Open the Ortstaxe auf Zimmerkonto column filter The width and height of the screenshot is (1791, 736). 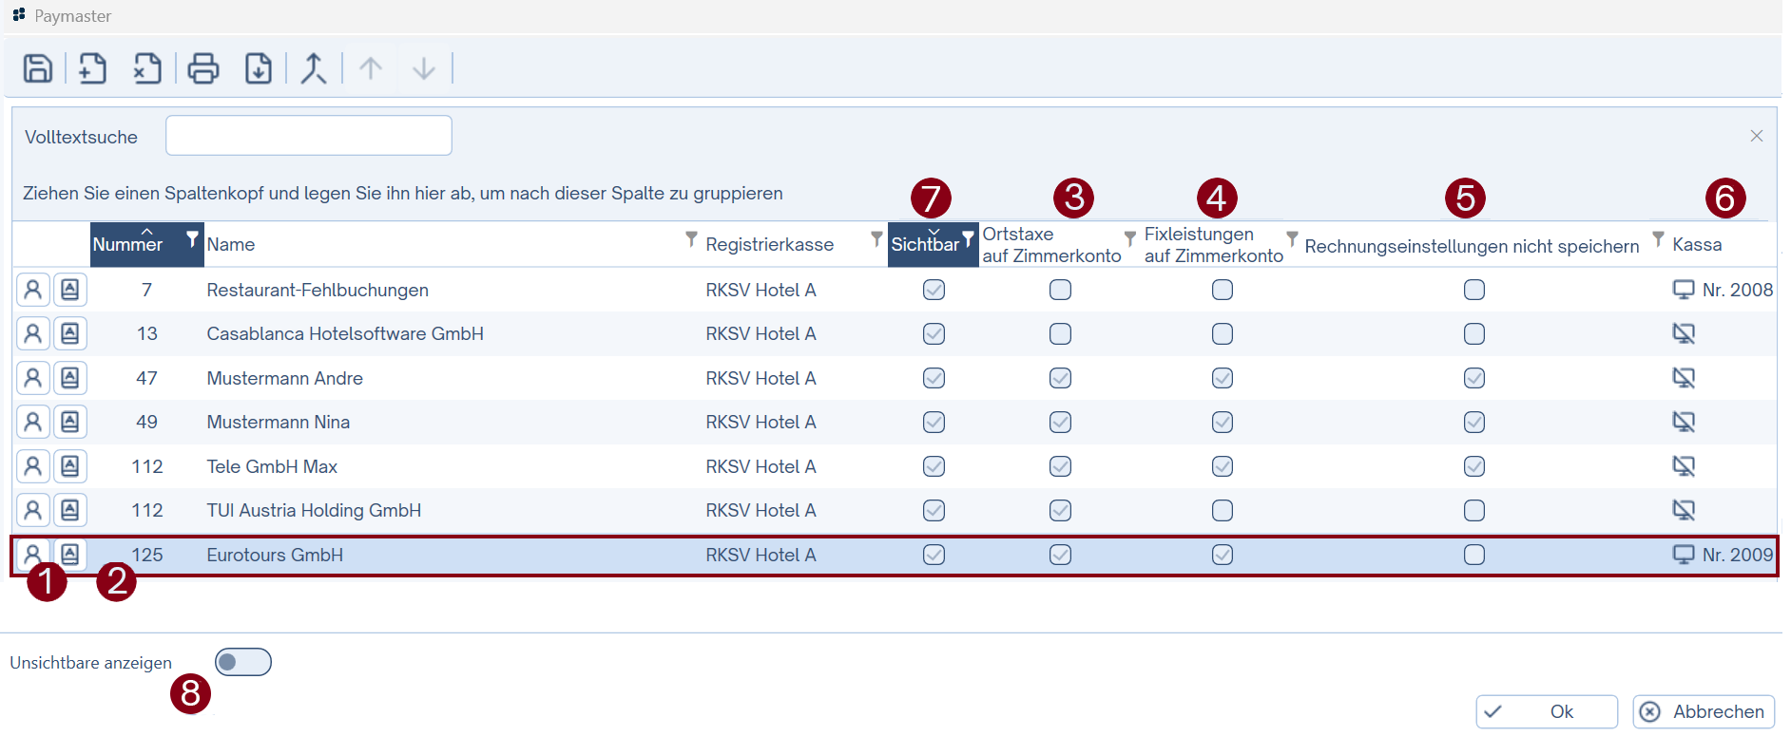(1130, 238)
